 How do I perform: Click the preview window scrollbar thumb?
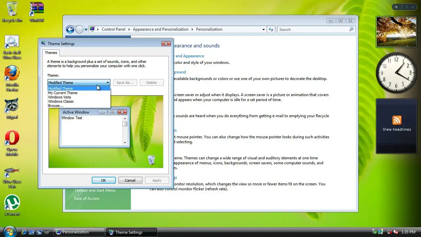125,124
